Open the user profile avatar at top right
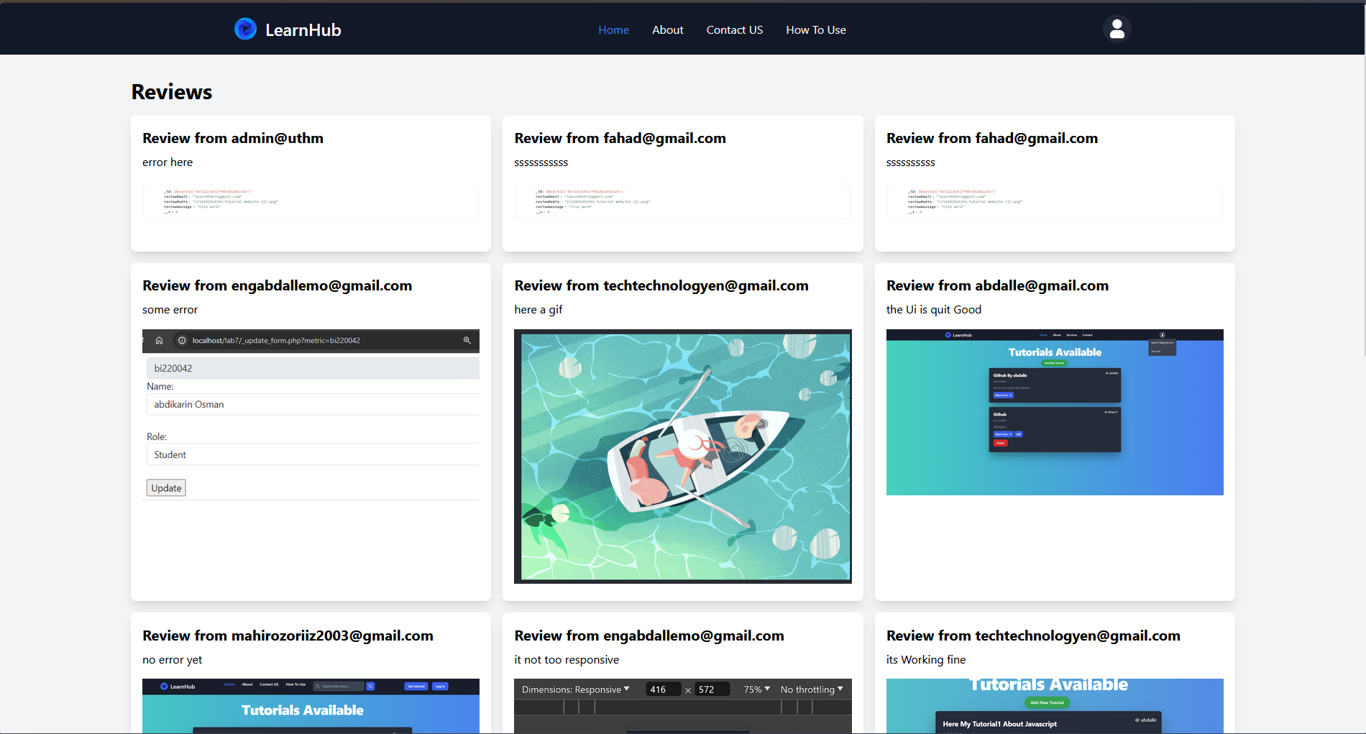 [x=1117, y=29]
